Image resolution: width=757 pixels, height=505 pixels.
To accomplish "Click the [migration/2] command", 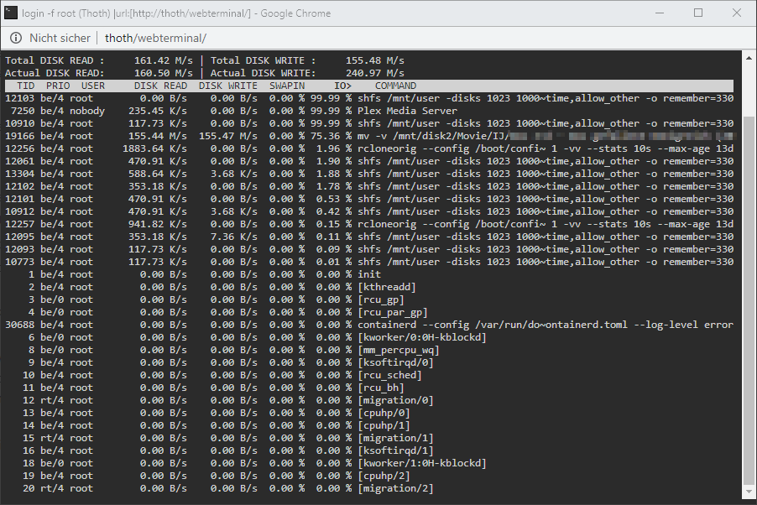I will [x=395, y=488].
